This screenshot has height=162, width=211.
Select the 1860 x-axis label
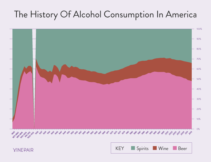coord(13,132)
